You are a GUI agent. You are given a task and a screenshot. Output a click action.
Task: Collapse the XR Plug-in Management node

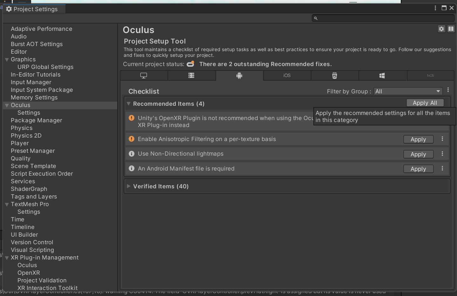(7, 258)
